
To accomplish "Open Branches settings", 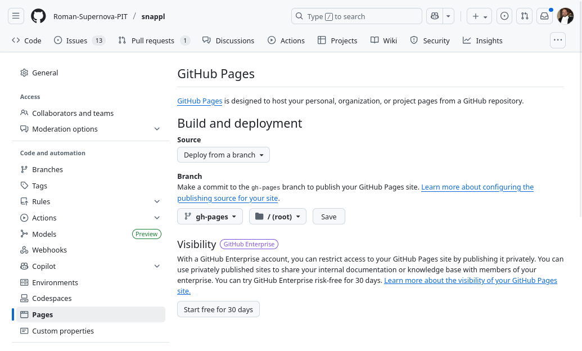I will pyautogui.click(x=91, y=169).
